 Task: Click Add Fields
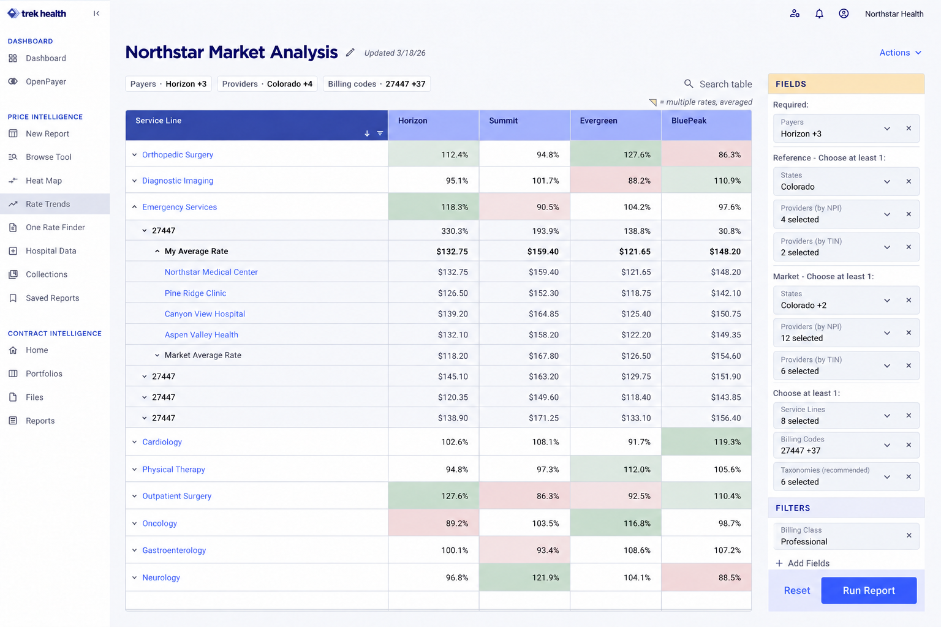[803, 563]
